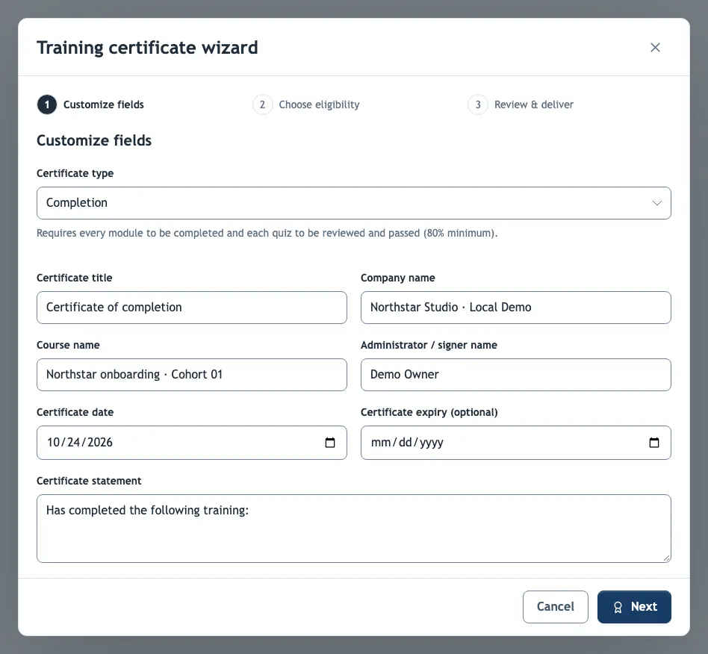The width and height of the screenshot is (708, 654).
Task: Go to step 2 Choose eligibility
Action: (306, 105)
